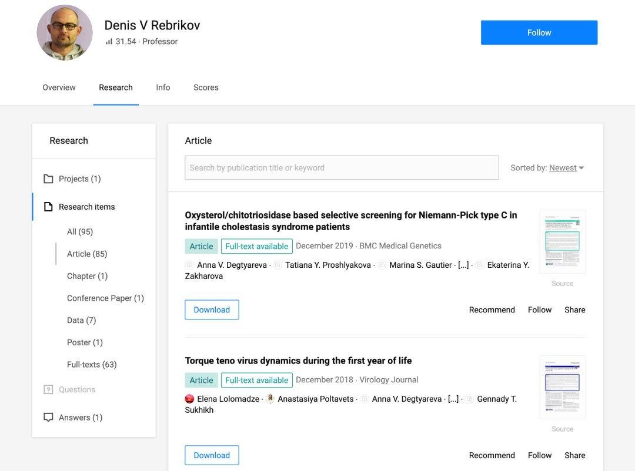Share the Niemann-Pick type C article

coord(574,310)
